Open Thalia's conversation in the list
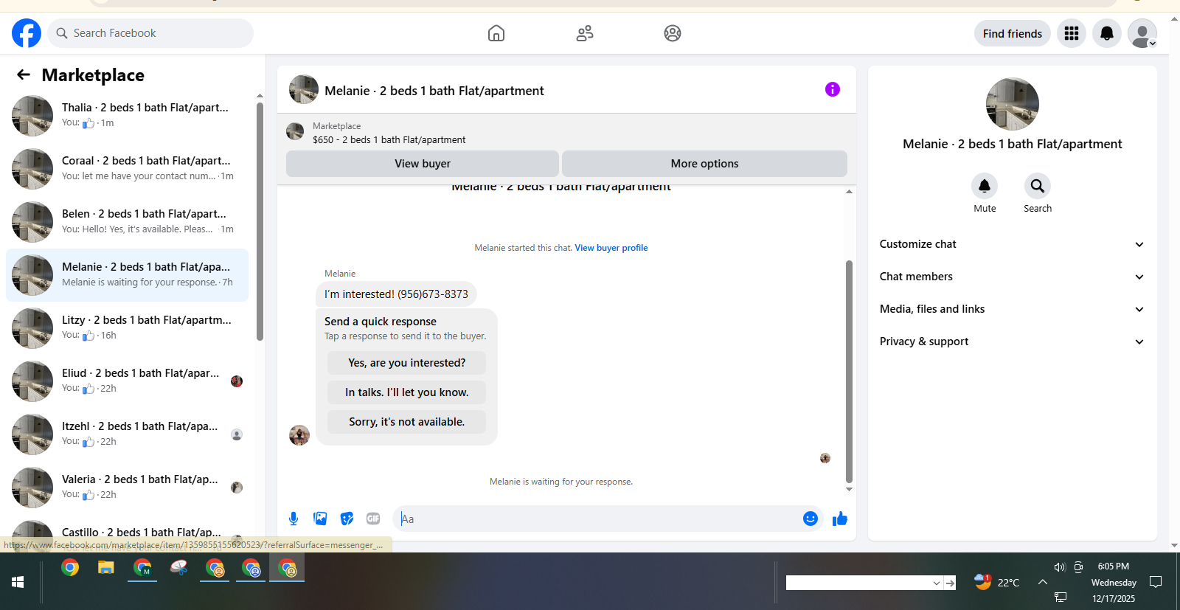The height and width of the screenshot is (610, 1180). 127,116
